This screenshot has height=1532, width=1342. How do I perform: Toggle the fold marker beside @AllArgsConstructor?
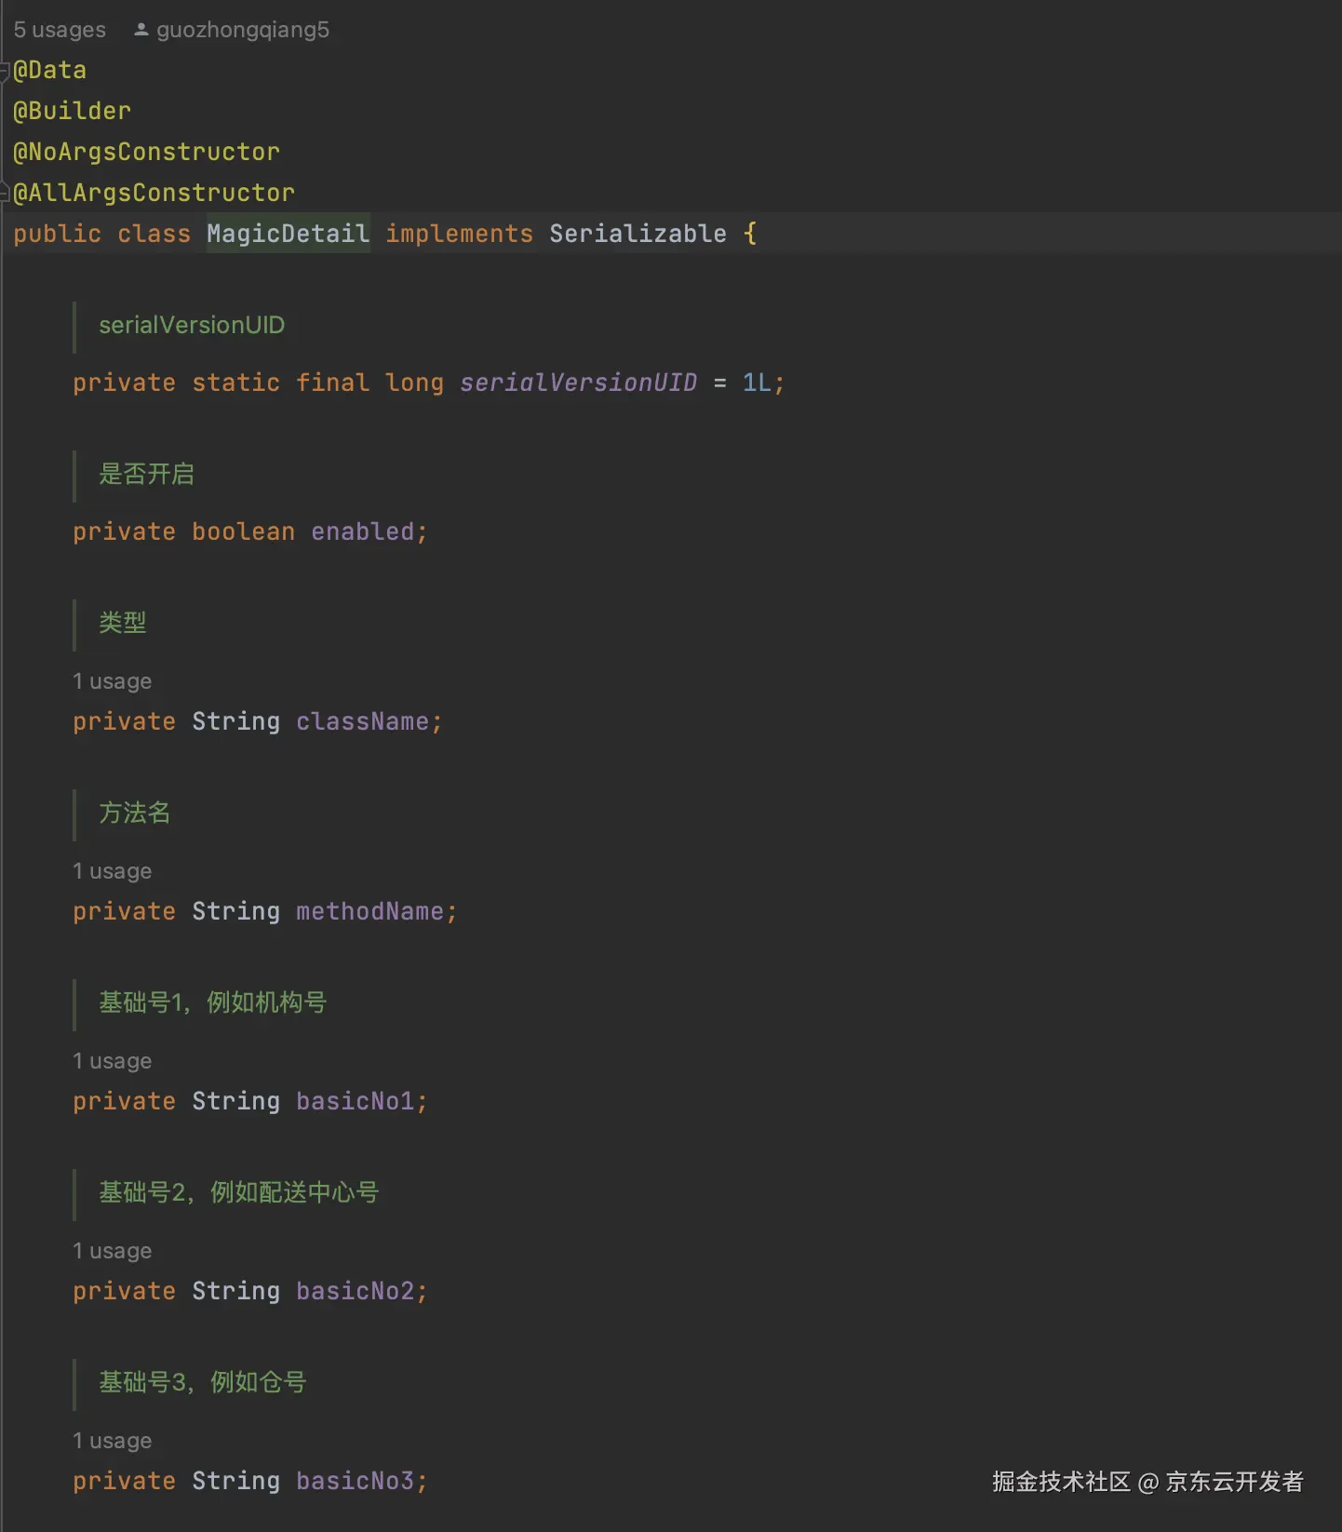[x=5, y=193]
